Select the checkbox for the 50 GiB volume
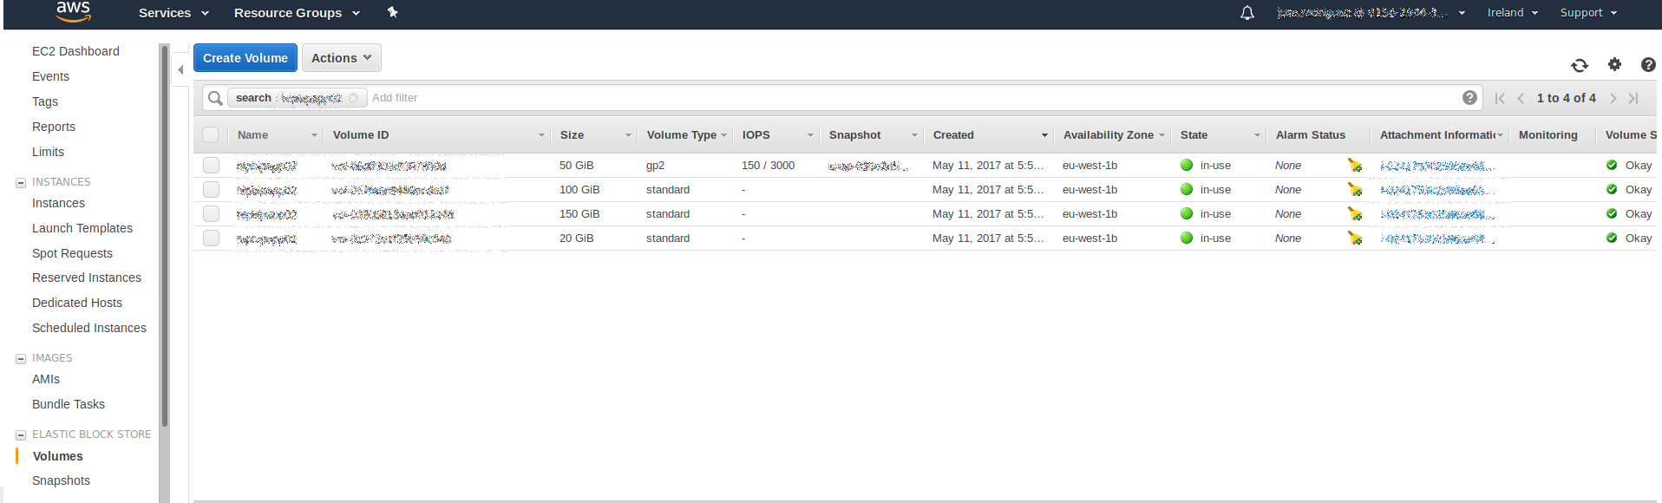Screen dimensions: 1662x503 point(211,166)
